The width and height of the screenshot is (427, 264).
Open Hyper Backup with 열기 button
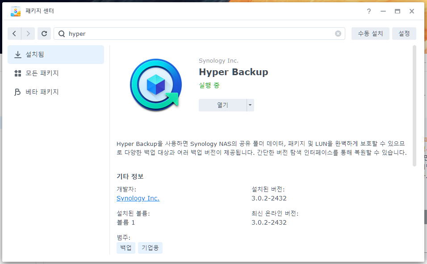pyautogui.click(x=222, y=105)
